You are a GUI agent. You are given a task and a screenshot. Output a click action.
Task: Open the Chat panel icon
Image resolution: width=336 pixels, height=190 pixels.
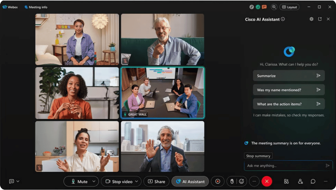(313, 181)
